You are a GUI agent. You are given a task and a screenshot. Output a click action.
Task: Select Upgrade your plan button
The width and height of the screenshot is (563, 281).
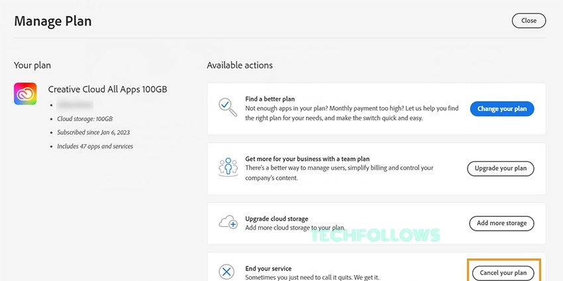(x=501, y=169)
